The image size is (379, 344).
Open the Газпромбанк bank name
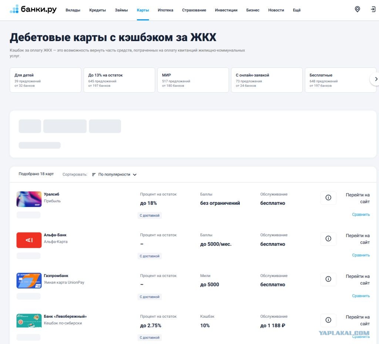coord(56,275)
